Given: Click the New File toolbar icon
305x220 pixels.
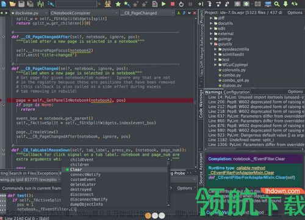Looking at the screenshot, I should coord(4,4).
